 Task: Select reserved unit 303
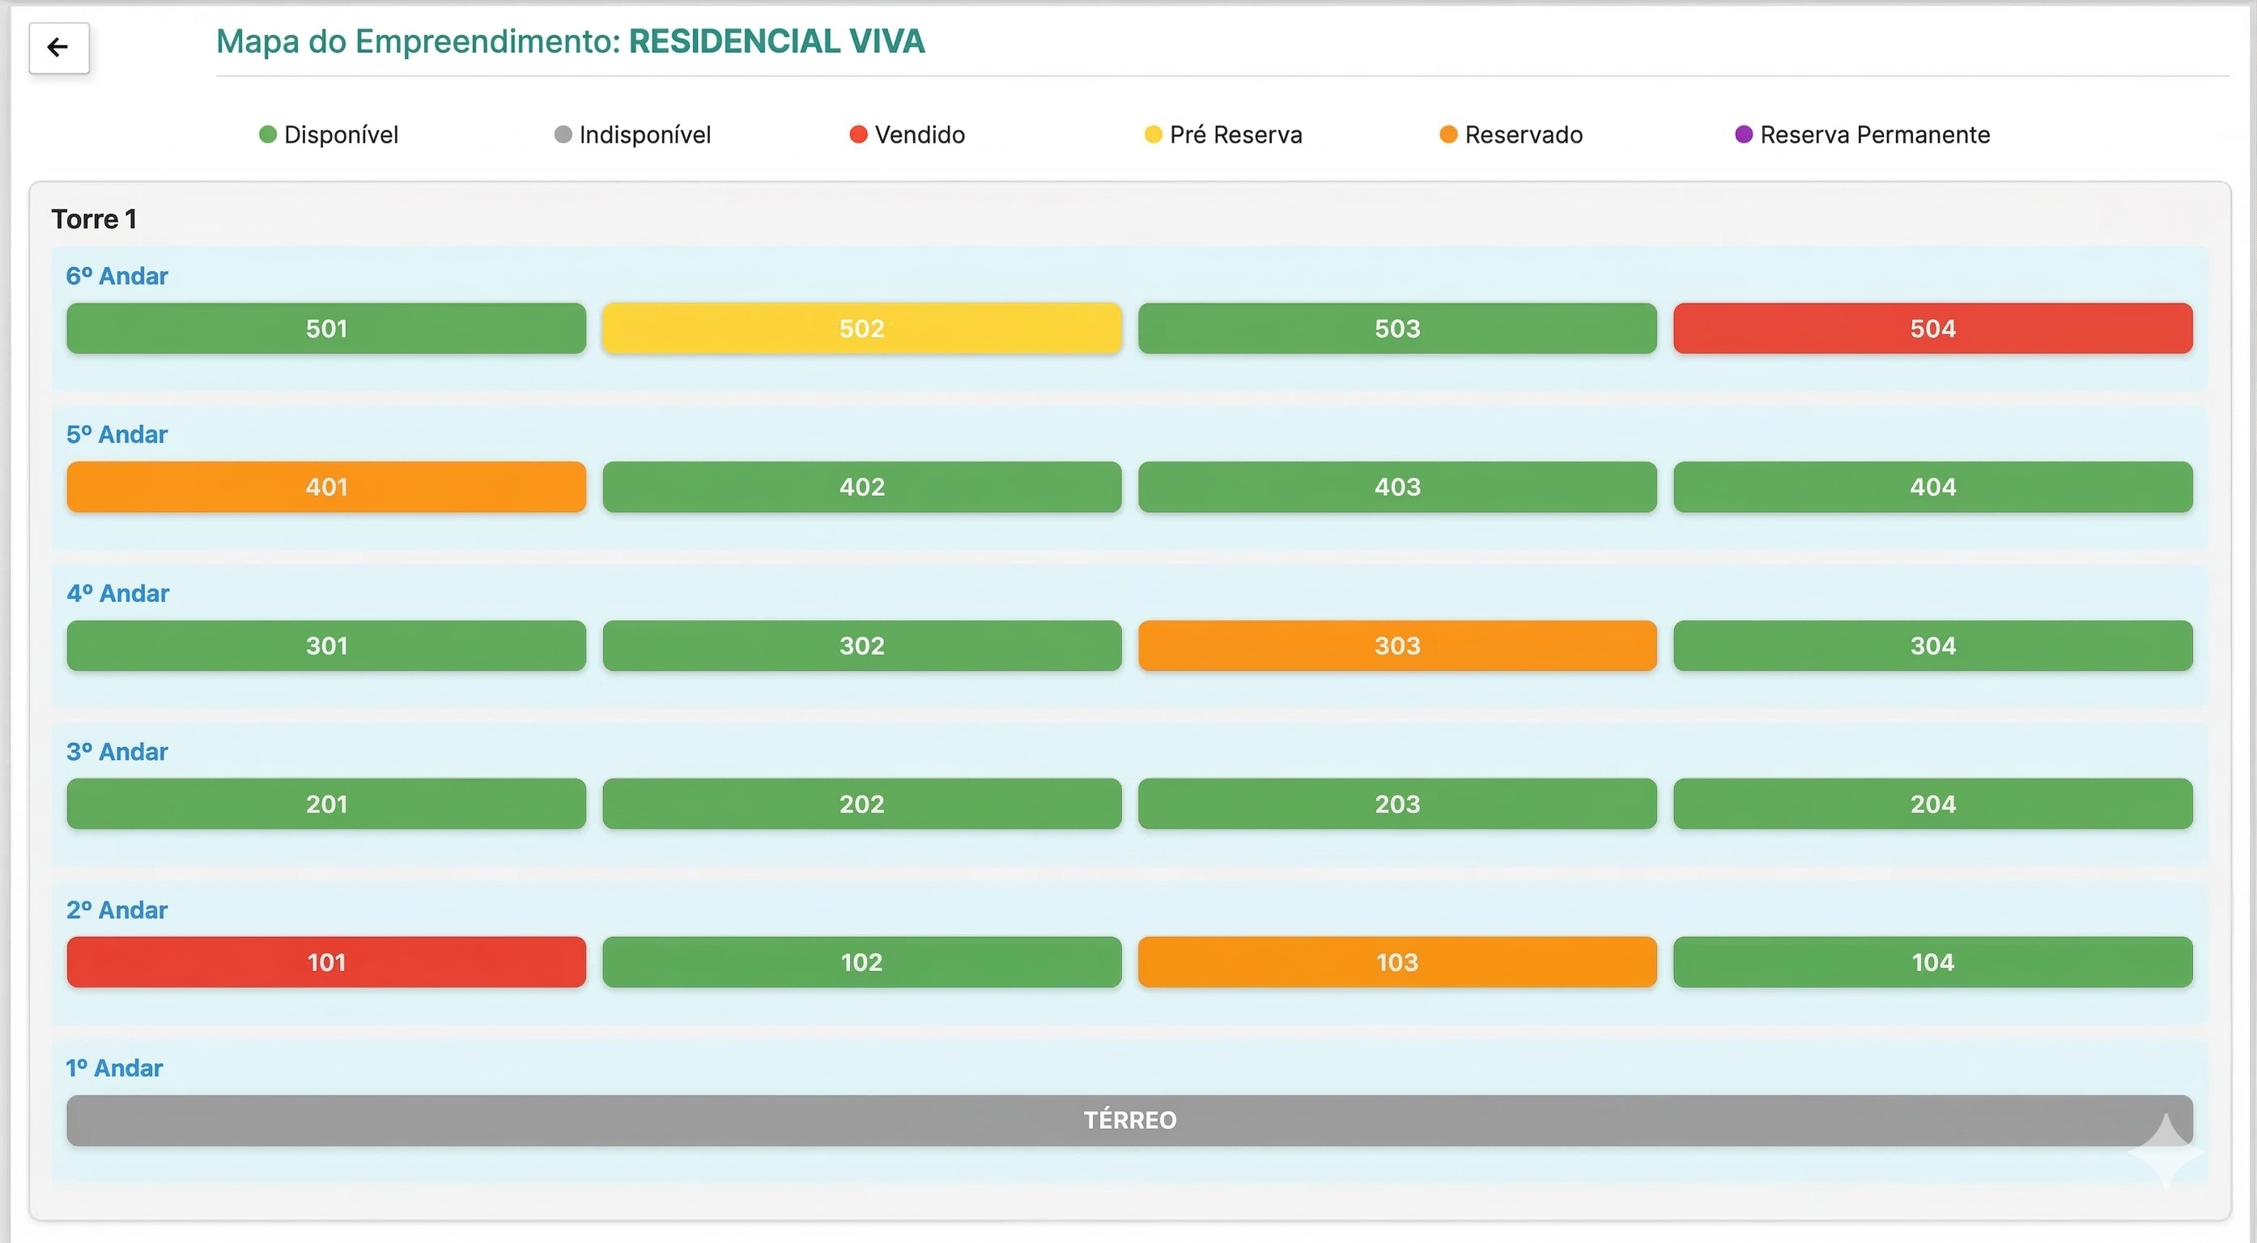[1396, 646]
